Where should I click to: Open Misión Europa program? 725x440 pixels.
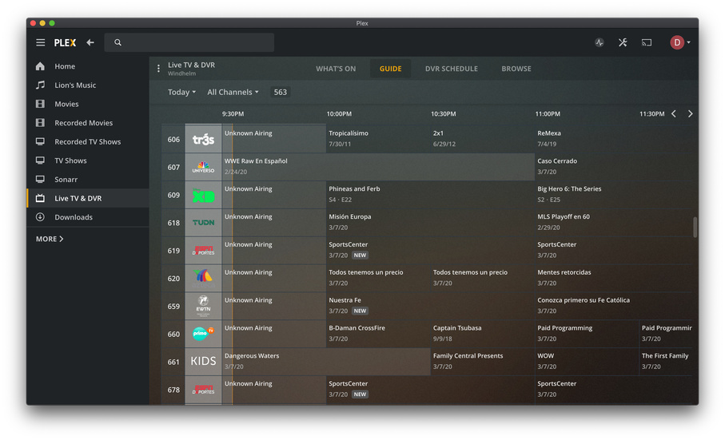point(430,222)
